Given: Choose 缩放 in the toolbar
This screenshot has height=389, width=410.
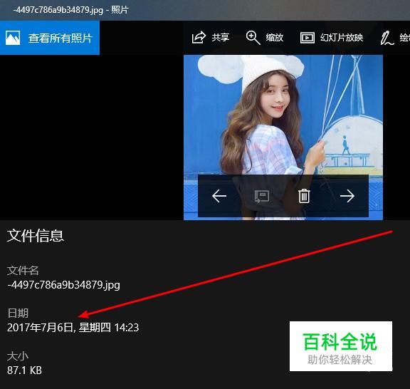Looking at the screenshot, I should click(275, 38).
